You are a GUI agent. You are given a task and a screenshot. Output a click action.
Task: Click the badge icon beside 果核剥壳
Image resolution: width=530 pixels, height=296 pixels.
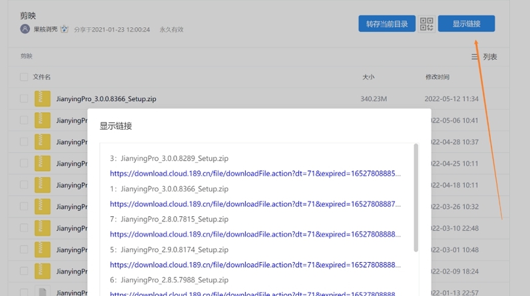(x=64, y=29)
